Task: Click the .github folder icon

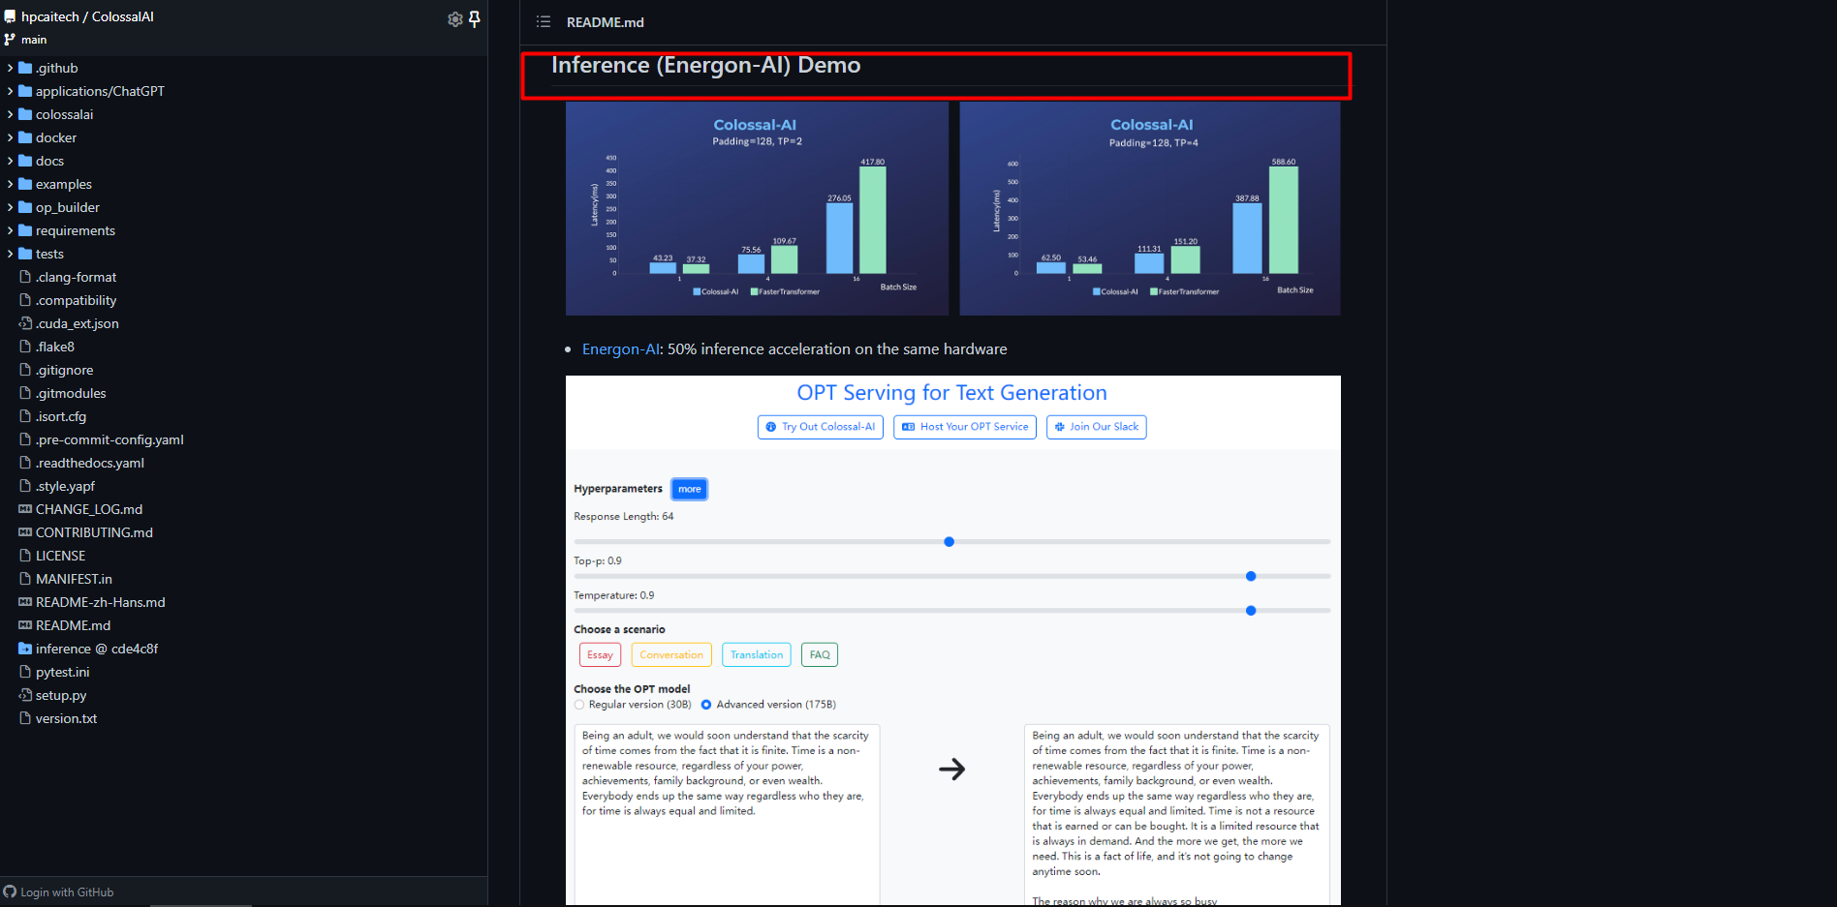Action: [x=25, y=68]
